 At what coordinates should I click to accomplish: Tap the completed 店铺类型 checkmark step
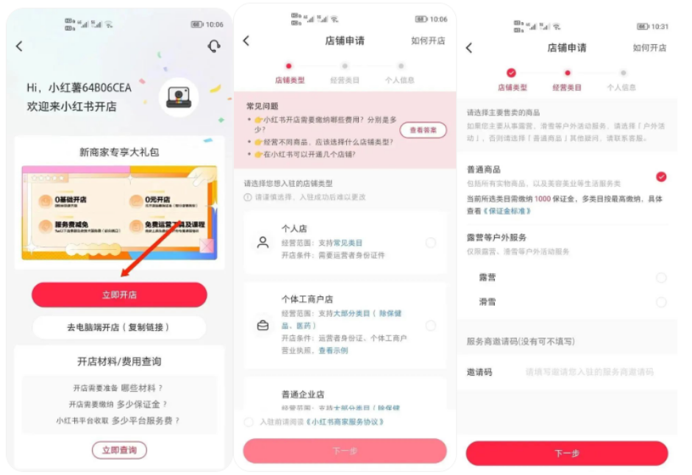[x=511, y=73]
